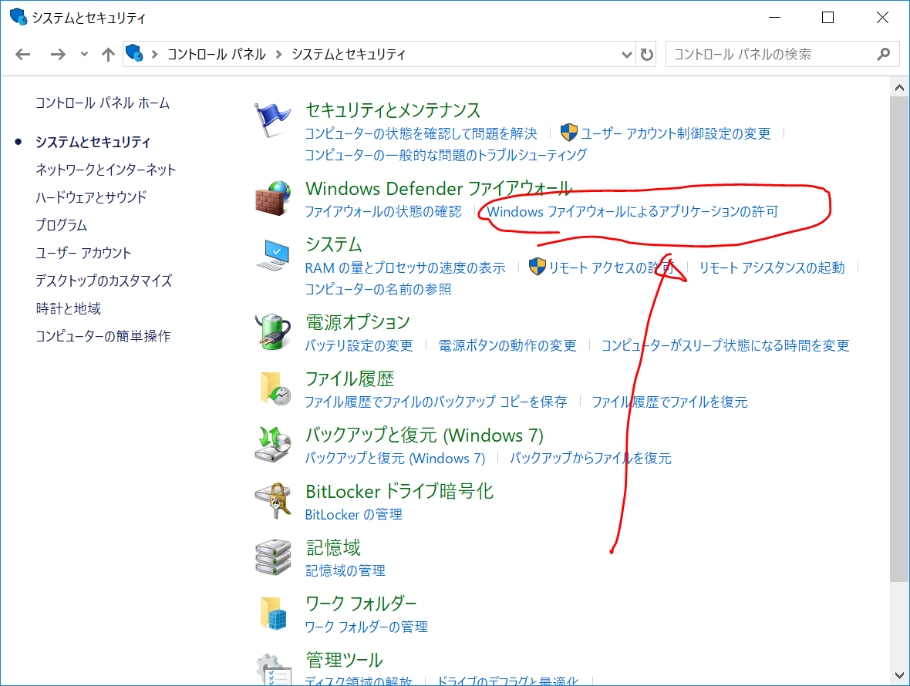Image resolution: width=910 pixels, height=686 pixels.
Task: Click the BitLocker drive encryption icon
Action: 273,501
